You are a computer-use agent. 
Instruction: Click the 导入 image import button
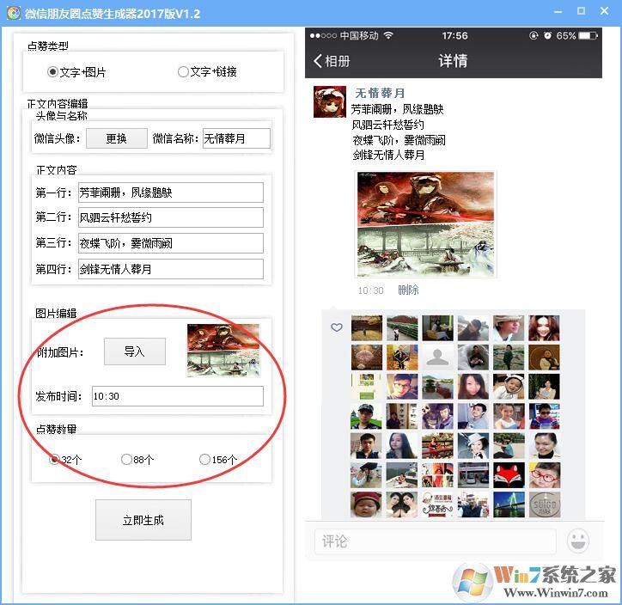point(135,351)
